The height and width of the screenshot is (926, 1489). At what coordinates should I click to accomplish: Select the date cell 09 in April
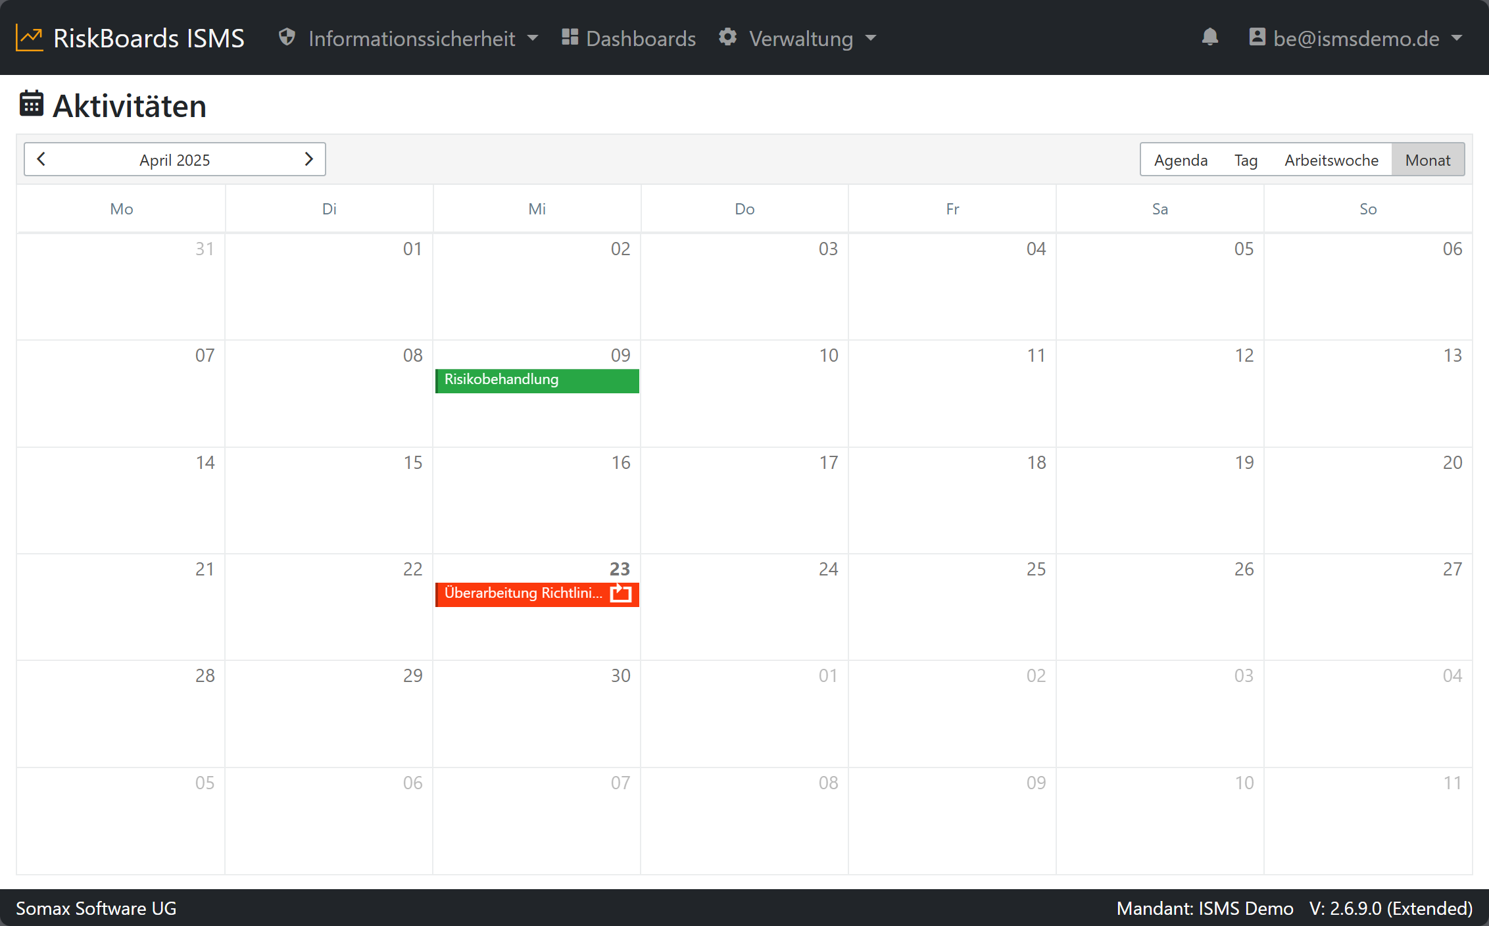(537, 393)
